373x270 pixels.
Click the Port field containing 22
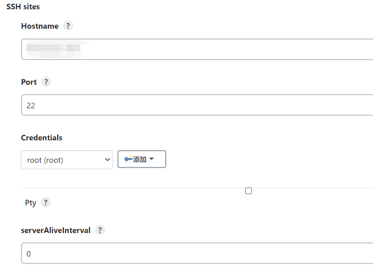(x=197, y=105)
